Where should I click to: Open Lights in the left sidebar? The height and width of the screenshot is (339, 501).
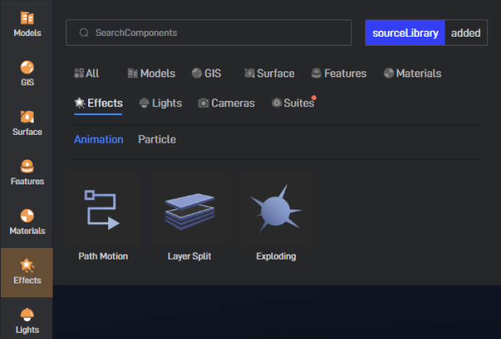[x=27, y=321]
